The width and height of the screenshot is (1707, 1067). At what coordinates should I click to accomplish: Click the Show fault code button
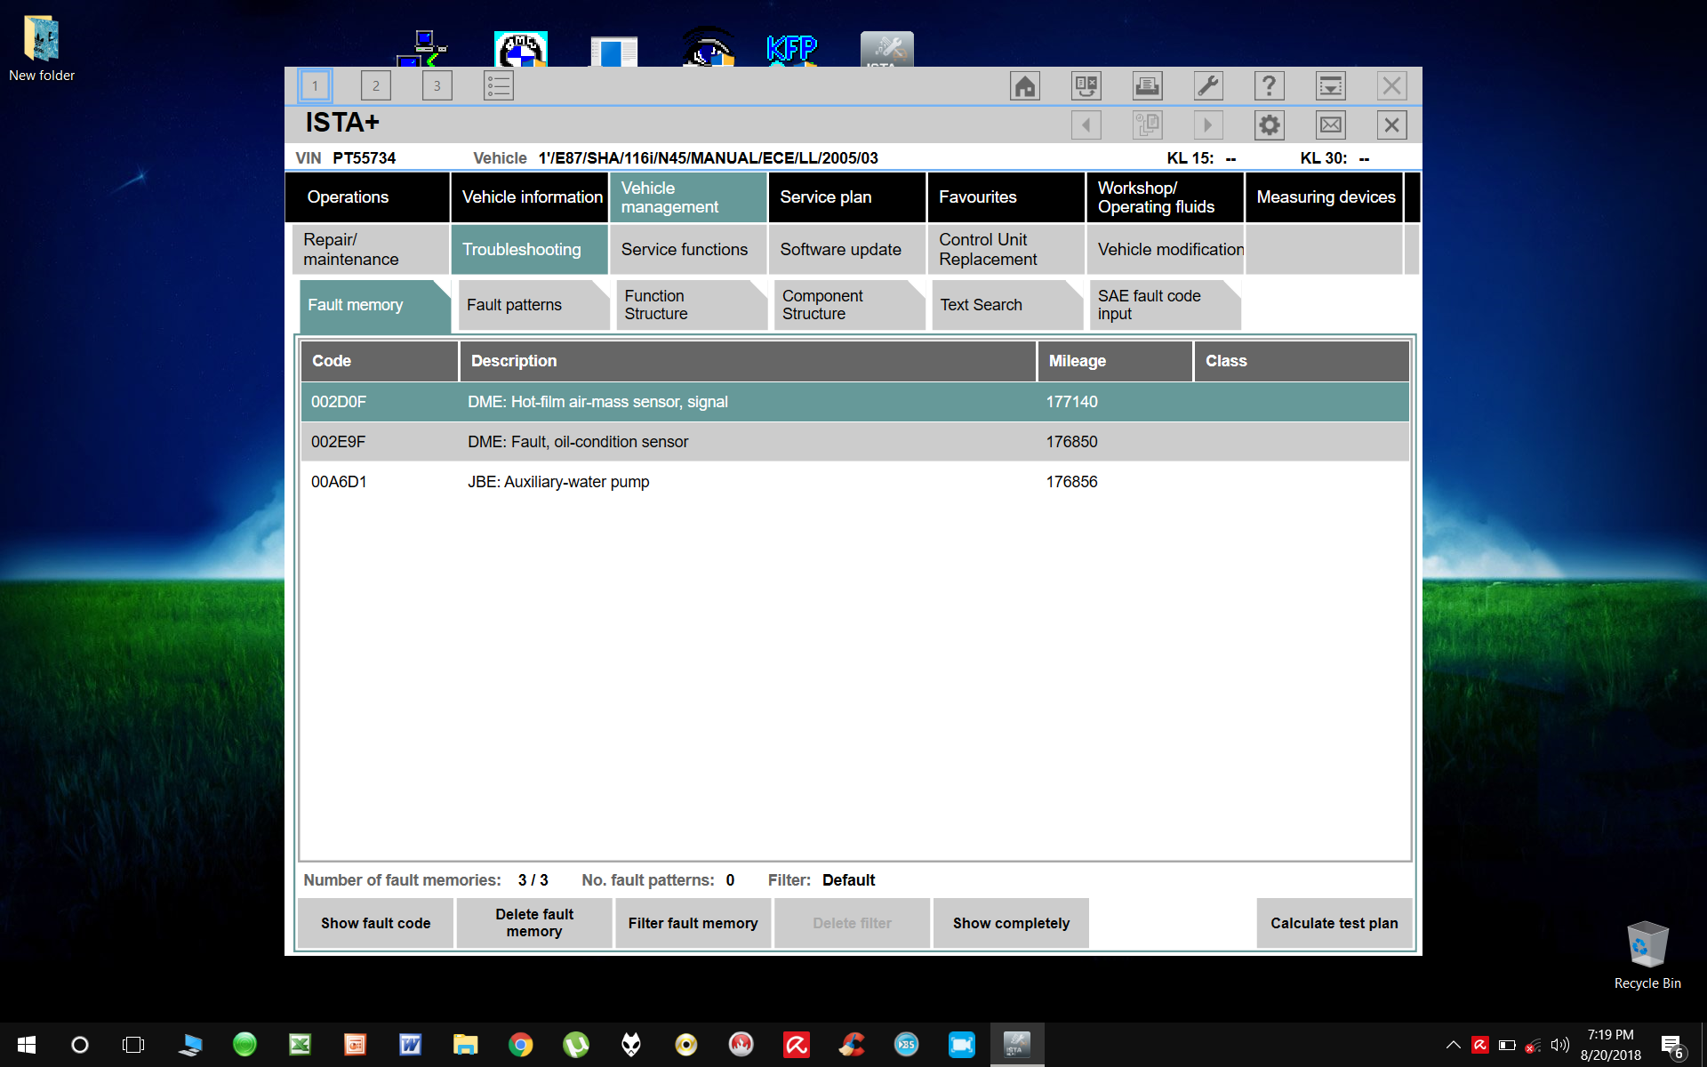point(375,923)
